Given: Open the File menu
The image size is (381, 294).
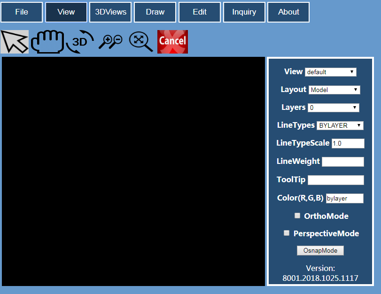Looking at the screenshot, I should pyautogui.click(x=22, y=12).
